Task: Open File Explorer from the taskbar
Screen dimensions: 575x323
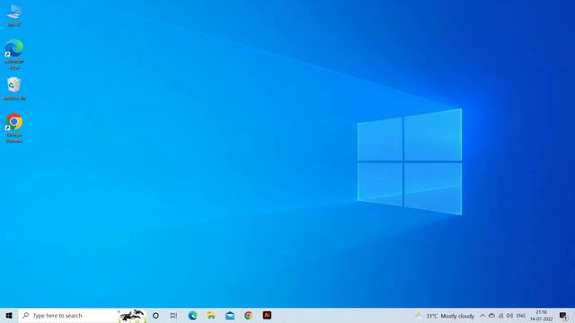Action: [211, 315]
